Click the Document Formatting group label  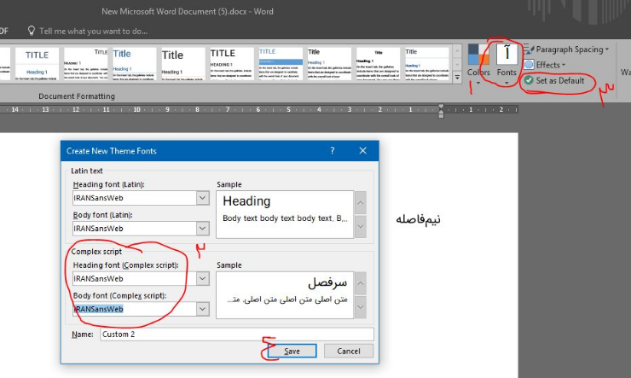(x=77, y=96)
